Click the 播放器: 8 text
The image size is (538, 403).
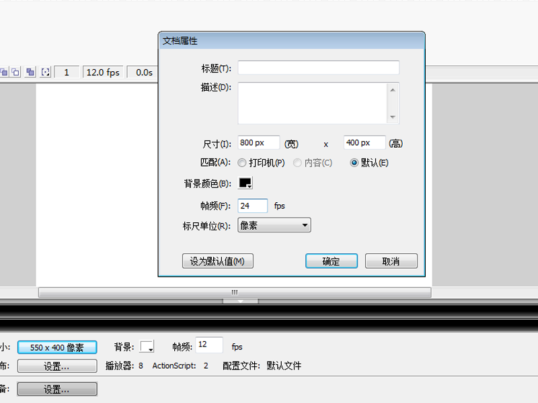(124, 365)
